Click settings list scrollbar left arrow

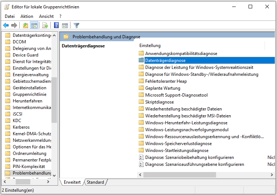(140, 175)
